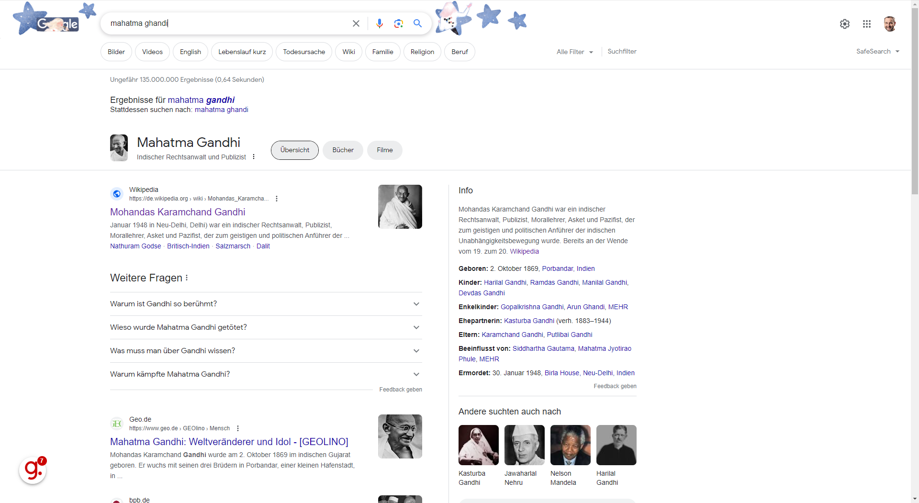Open Google Lens image search icon
The width and height of the screenshot is (919, 503).
coord(399,23)
